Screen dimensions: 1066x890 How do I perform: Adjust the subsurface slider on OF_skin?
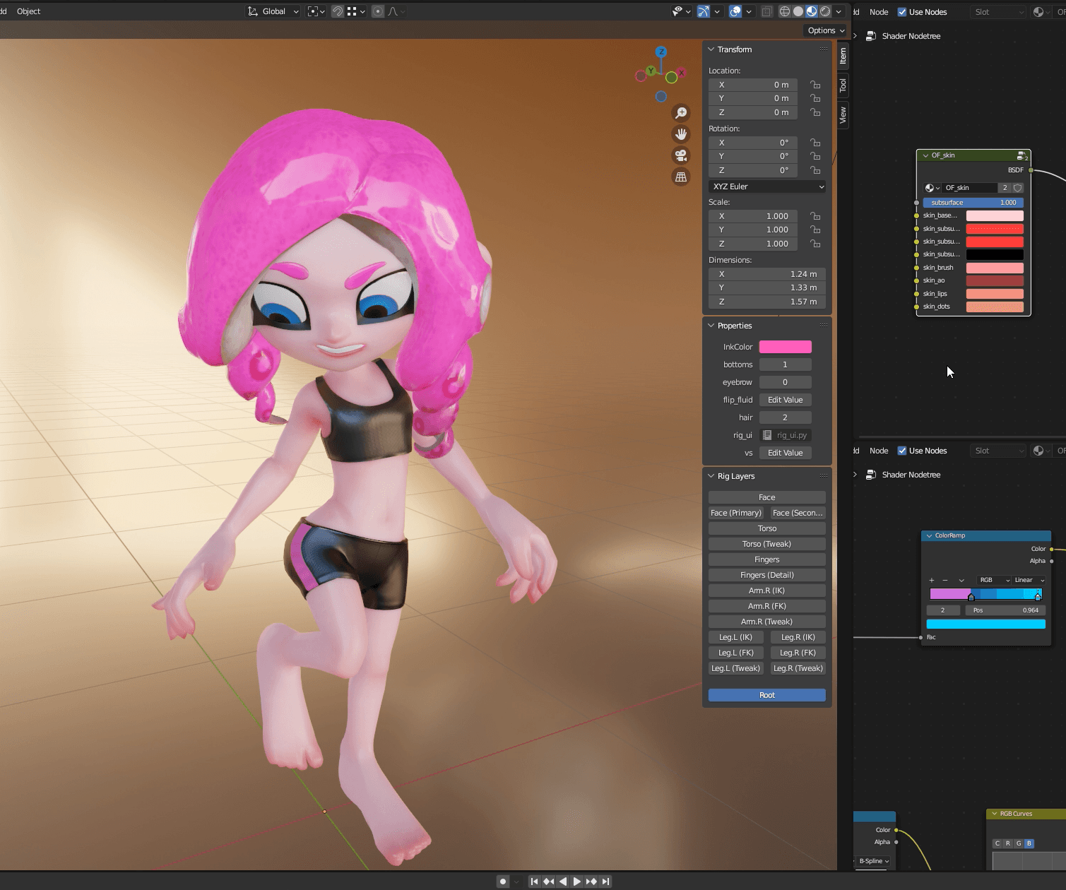973,203
